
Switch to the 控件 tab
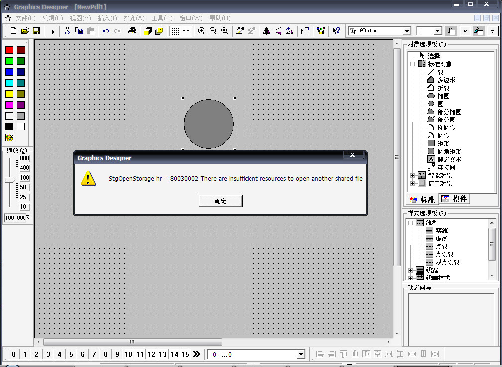(x=454, y=199)
